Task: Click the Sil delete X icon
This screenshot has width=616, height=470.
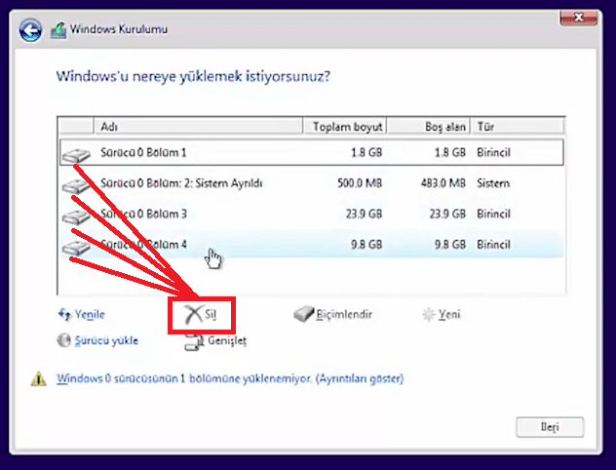Action: point(193,315)
